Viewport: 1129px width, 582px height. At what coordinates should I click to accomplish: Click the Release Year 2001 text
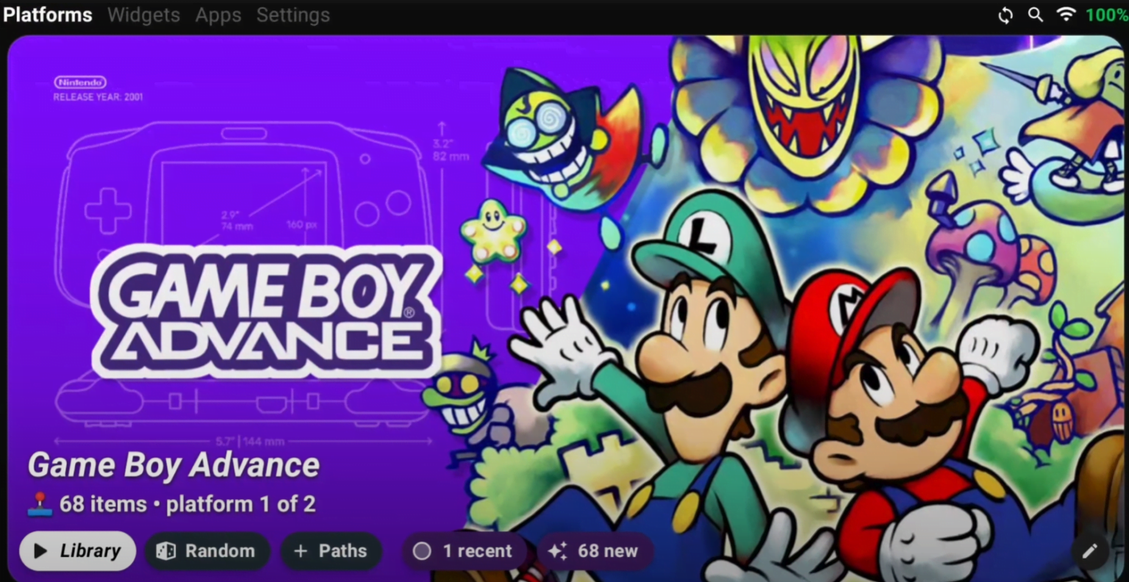(98, 97)
